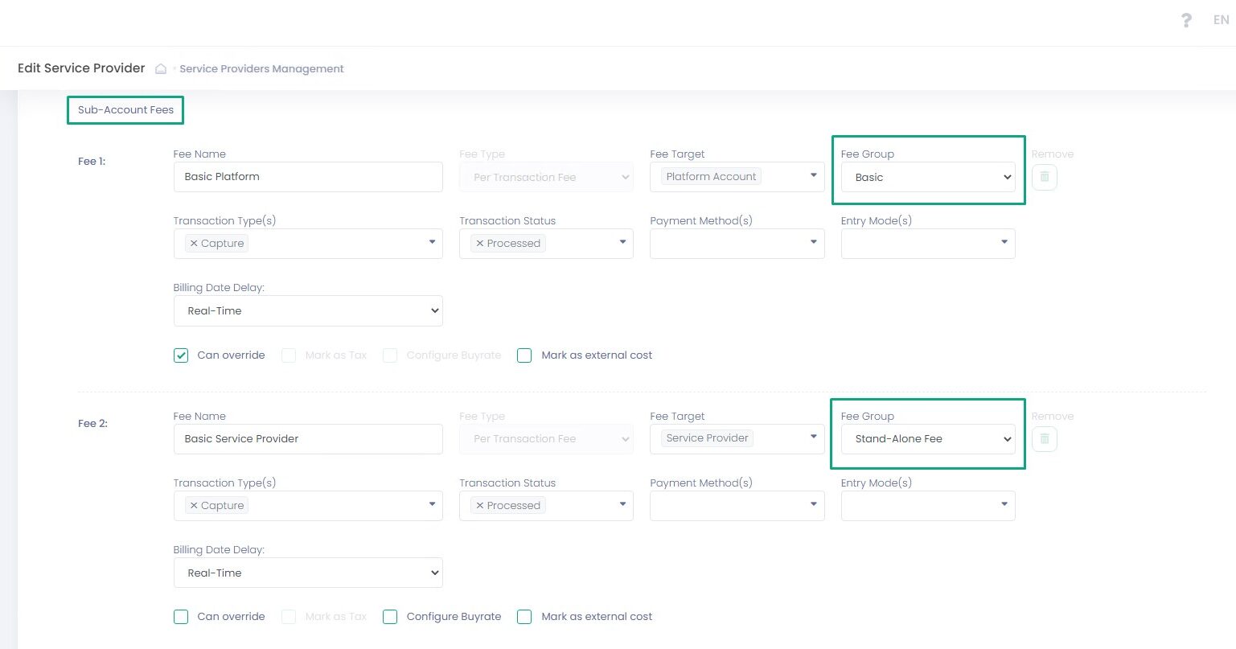Expand Billing Date Delay dropdown in Fee 1

[308, 311]
